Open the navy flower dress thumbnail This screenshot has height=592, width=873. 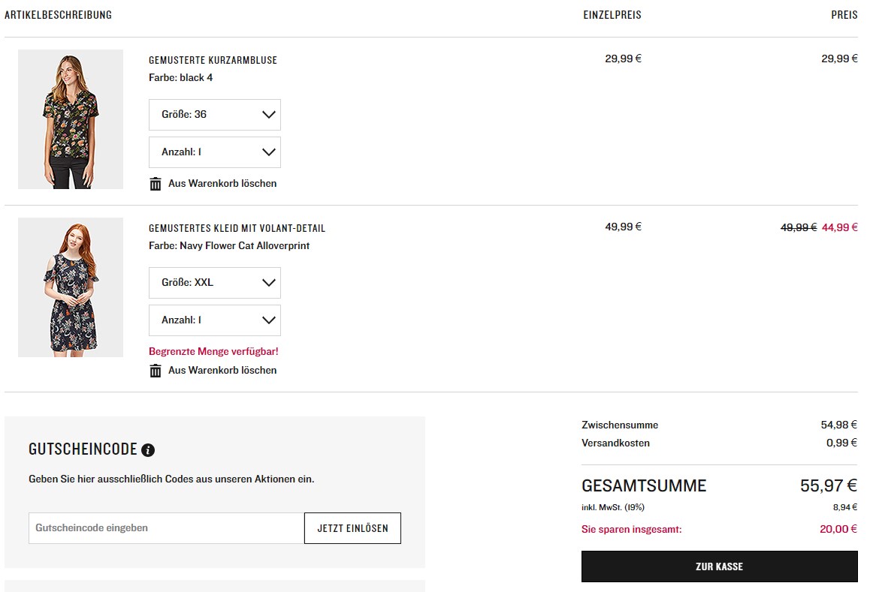point(71,287)
